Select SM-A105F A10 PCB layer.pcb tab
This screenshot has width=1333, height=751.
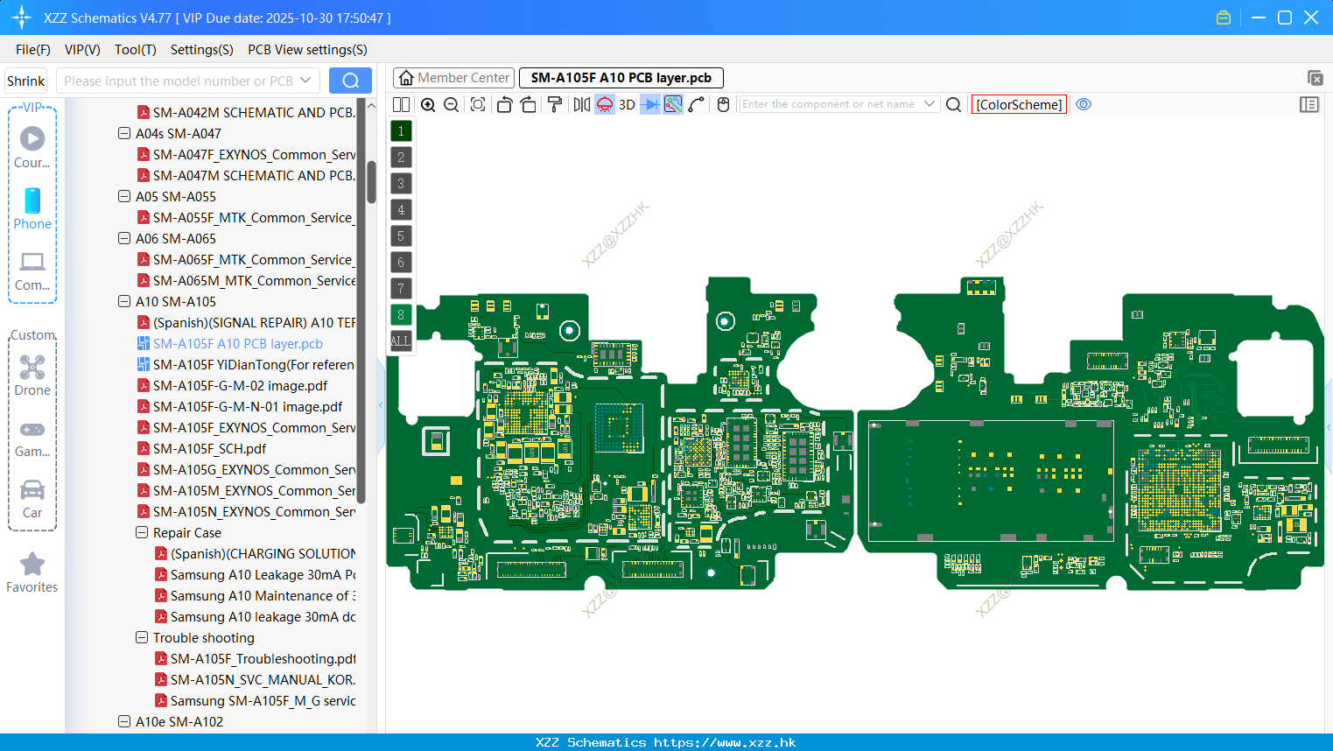pos(621,78)
